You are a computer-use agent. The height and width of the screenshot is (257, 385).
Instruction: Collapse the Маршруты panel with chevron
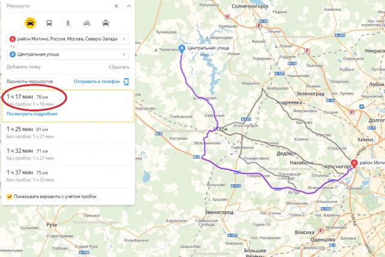point(129,6)
